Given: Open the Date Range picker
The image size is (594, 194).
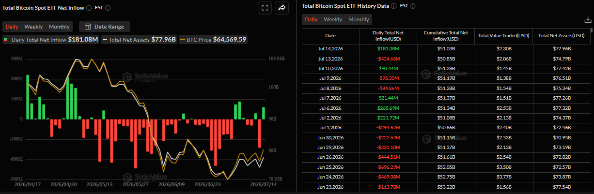Looking at the screenshot, I should pos(104,27).
